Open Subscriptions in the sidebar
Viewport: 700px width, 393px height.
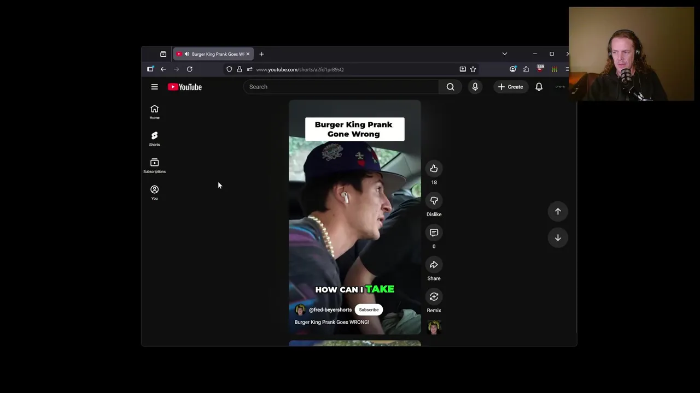click(155, 165)
